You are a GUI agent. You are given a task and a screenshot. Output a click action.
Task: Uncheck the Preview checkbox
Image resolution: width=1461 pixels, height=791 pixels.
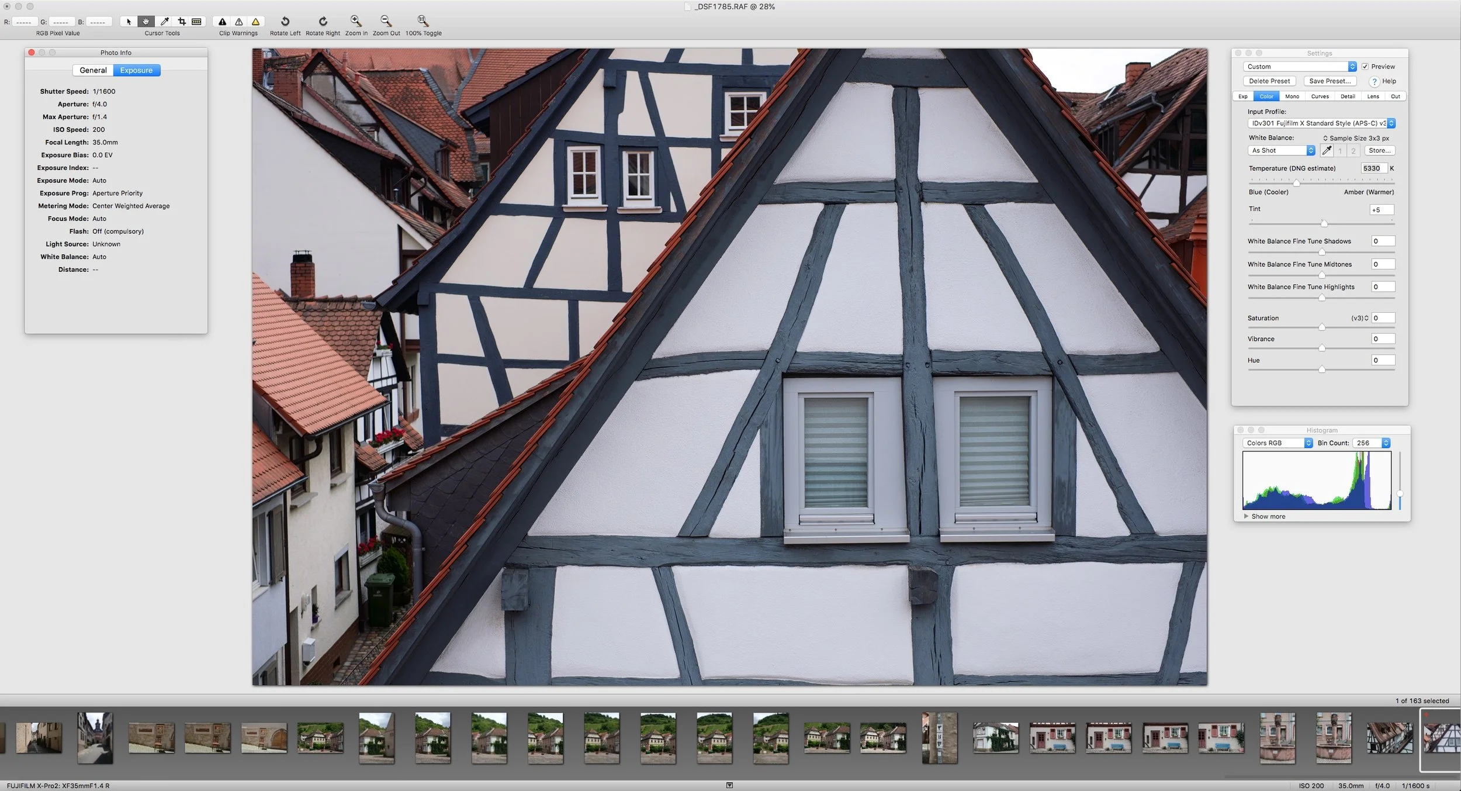pyautogui.click(x=1365, y=67)
